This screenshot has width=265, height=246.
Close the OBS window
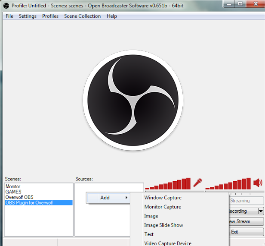click(x=256, y=4)
